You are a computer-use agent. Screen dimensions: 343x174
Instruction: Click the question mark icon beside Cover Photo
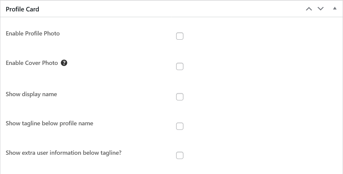tap(64, 63)
